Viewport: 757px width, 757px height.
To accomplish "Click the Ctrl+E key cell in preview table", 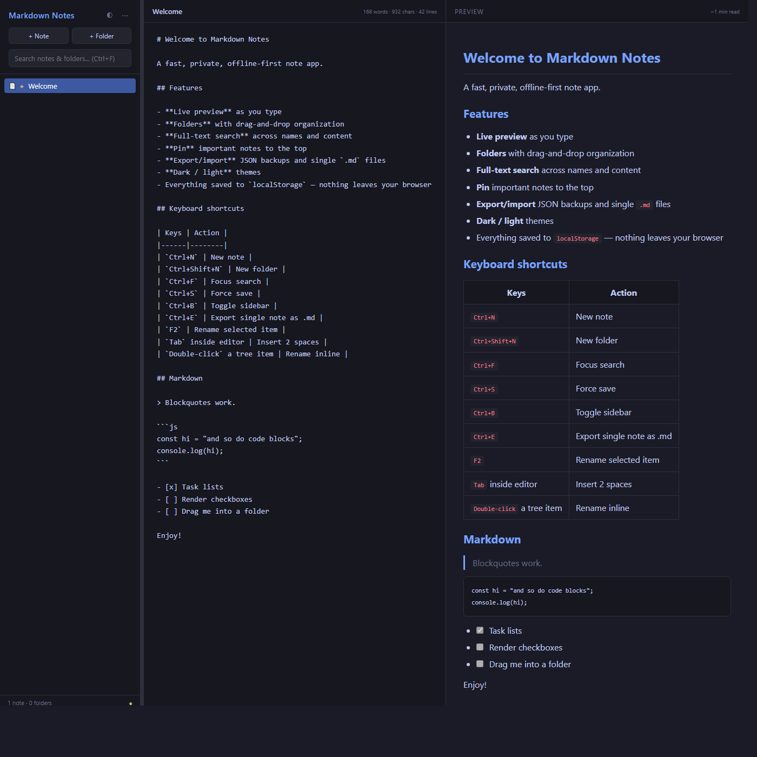I will point(516,436).
